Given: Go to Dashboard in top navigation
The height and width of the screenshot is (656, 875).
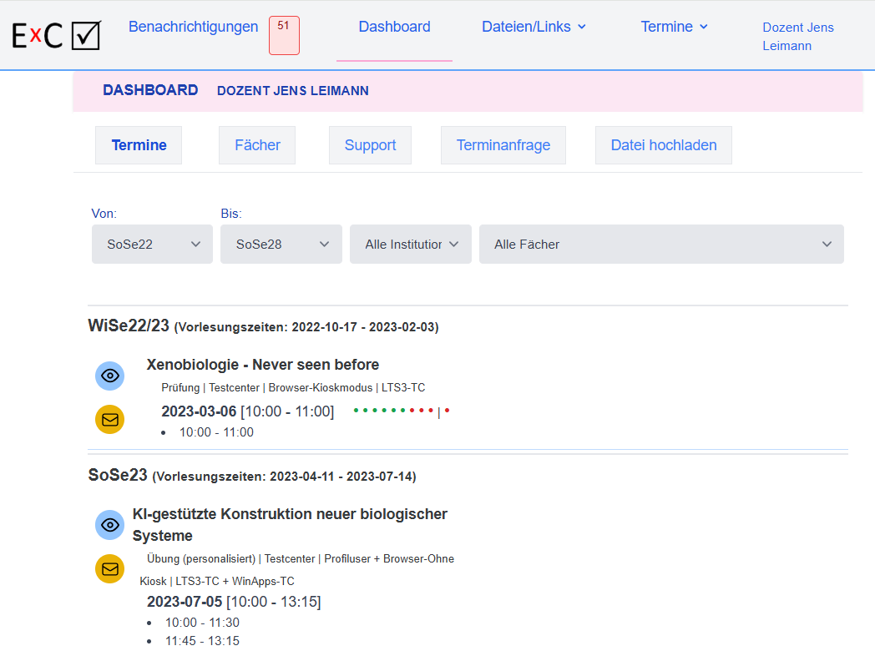Looking at the screenshot, I should 394,27.
